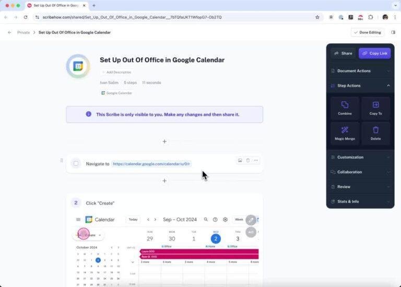The width and height of the screenshot is (401, 287).
Task: Open the tab search dropdown arrow
Action: point(395,5)
